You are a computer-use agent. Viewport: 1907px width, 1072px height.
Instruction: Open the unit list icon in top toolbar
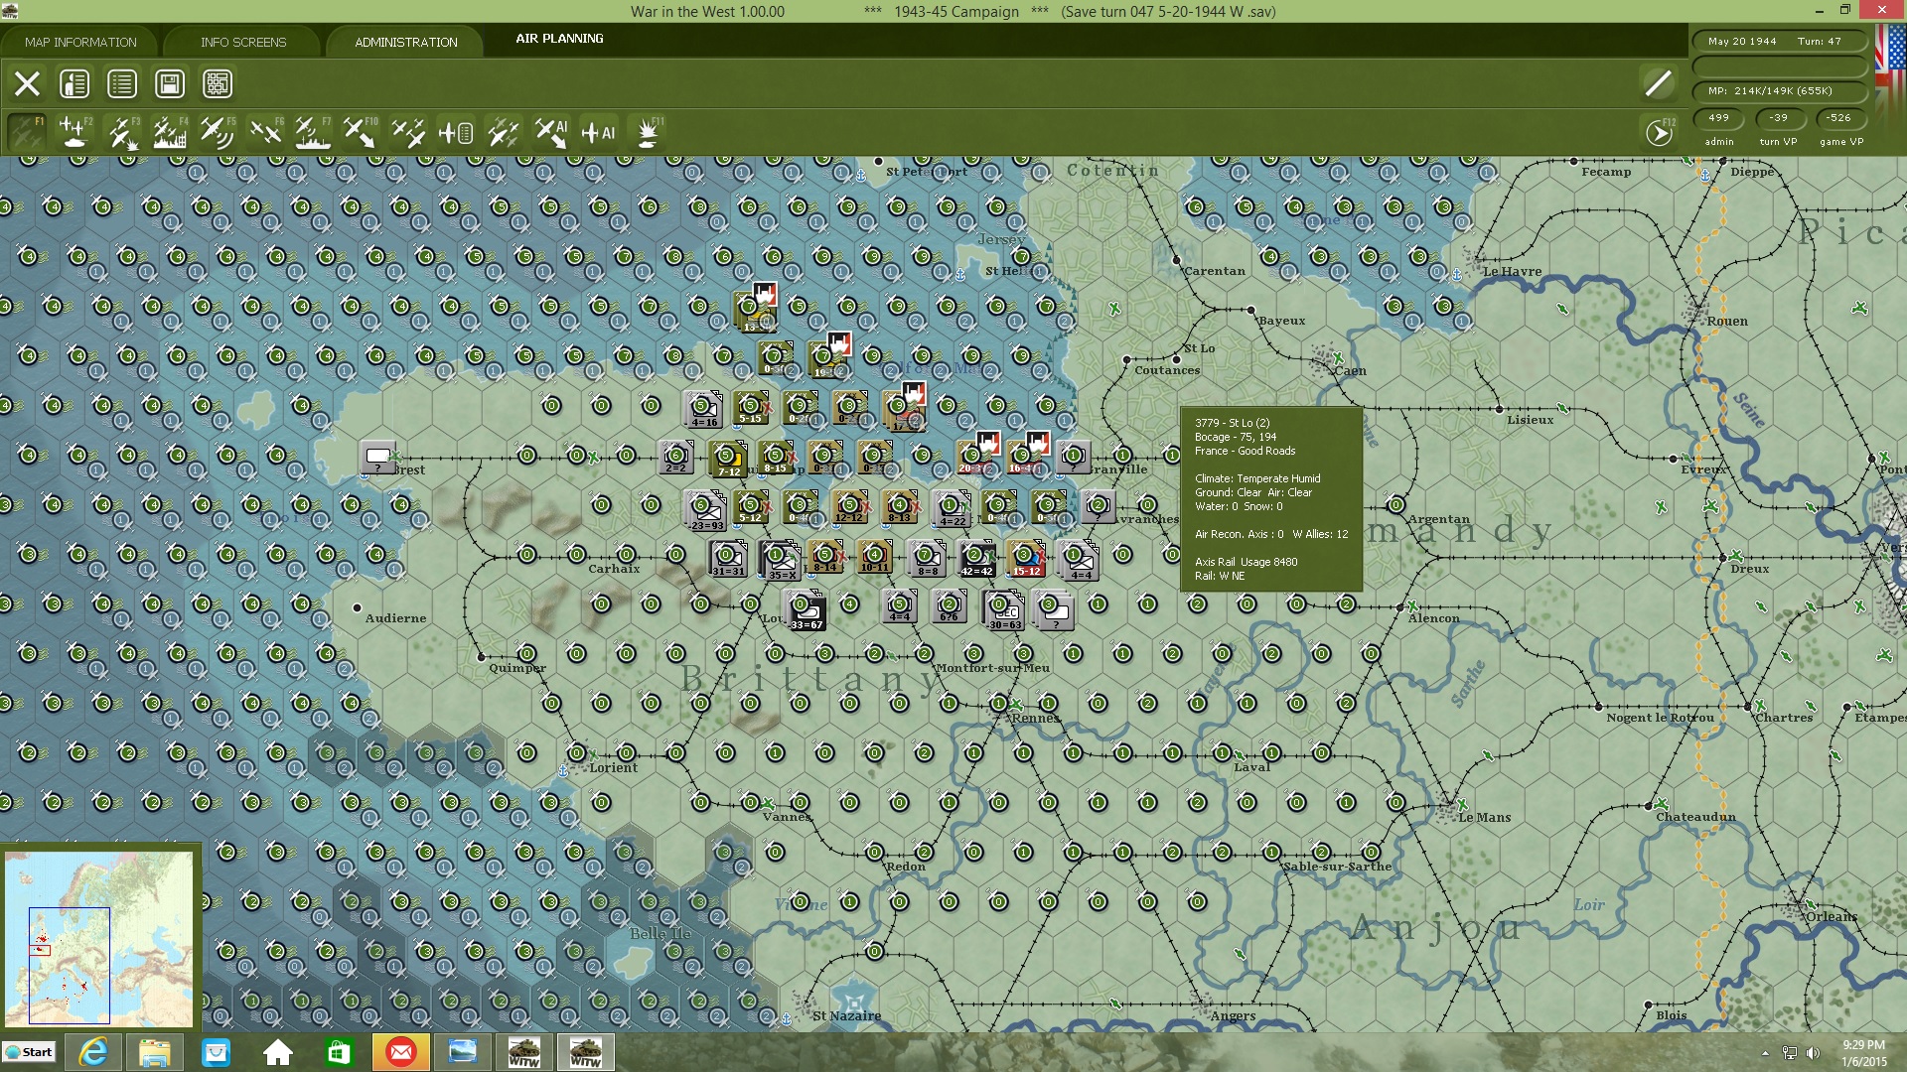pos(121,83)
